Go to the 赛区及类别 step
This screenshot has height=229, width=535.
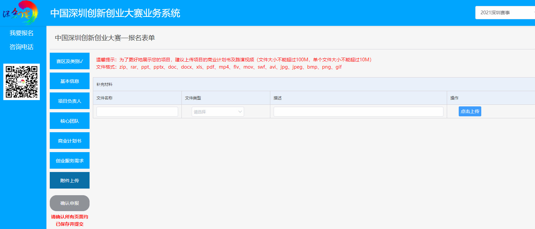tap(70, 61)
